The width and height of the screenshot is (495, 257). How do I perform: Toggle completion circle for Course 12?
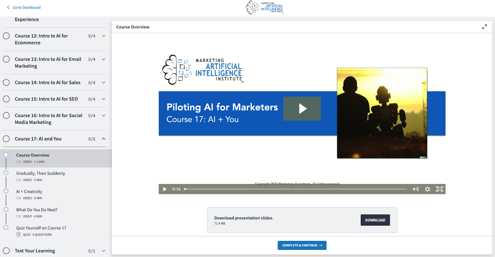point(6,36)
